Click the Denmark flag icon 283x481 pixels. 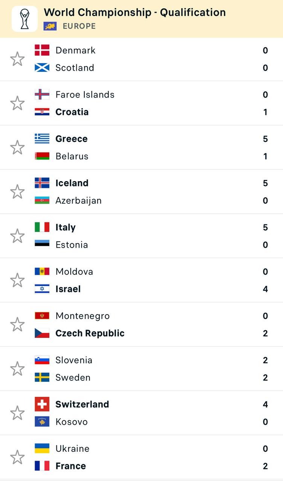click(x=42, y=50)
